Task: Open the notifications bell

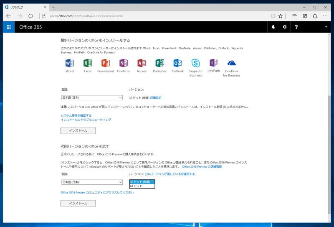Action: coord(273,27)
